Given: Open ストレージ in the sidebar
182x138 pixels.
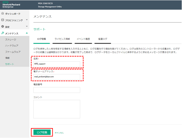Looking at the screenshot, I should click(x=11, y=39).
